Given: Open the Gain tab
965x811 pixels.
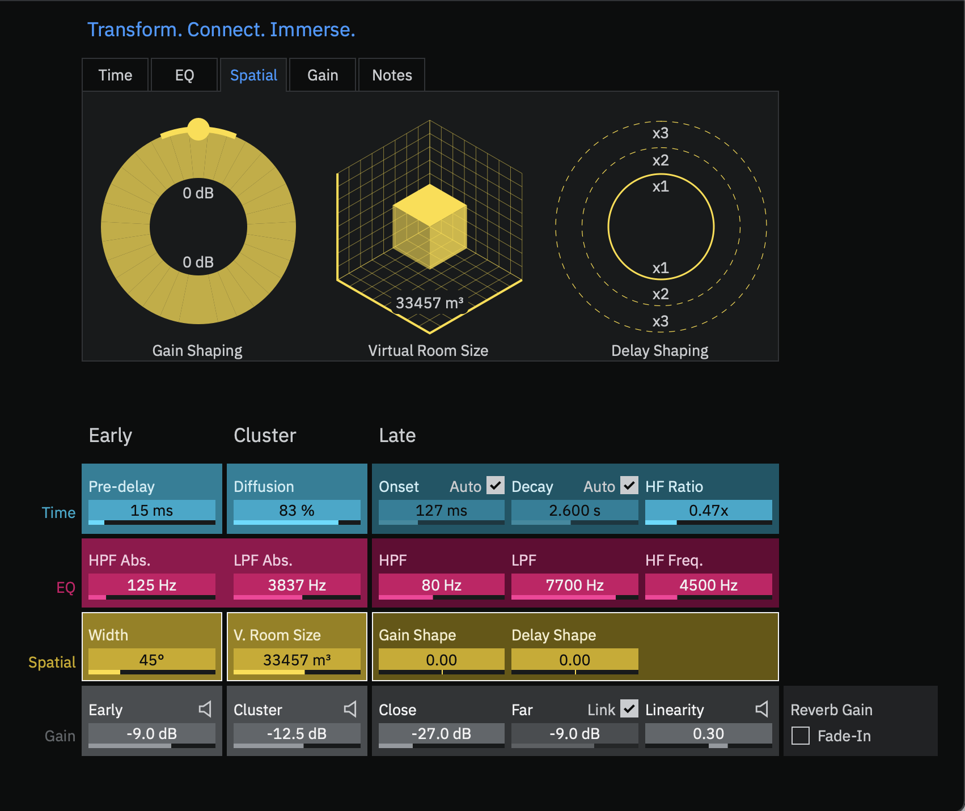Looking at the screenshot, I should click(323, 75).
